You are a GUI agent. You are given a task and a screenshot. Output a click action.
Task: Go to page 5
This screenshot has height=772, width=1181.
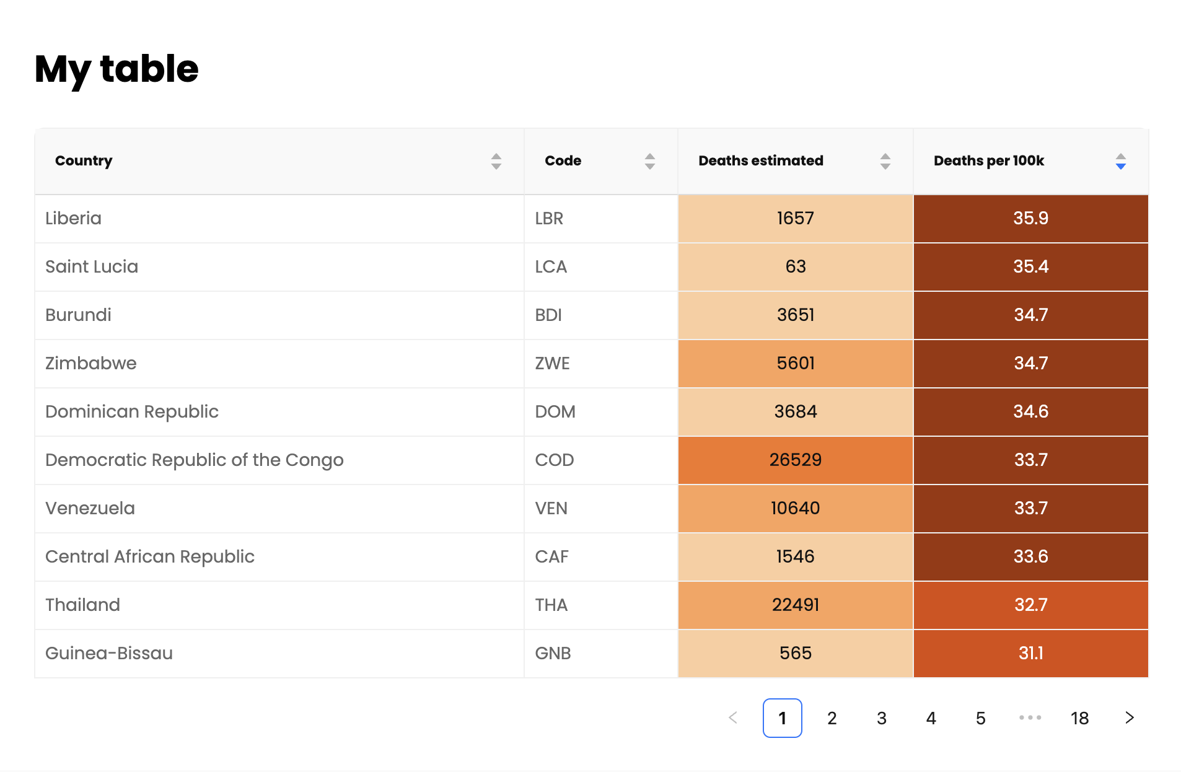point(980,717)
